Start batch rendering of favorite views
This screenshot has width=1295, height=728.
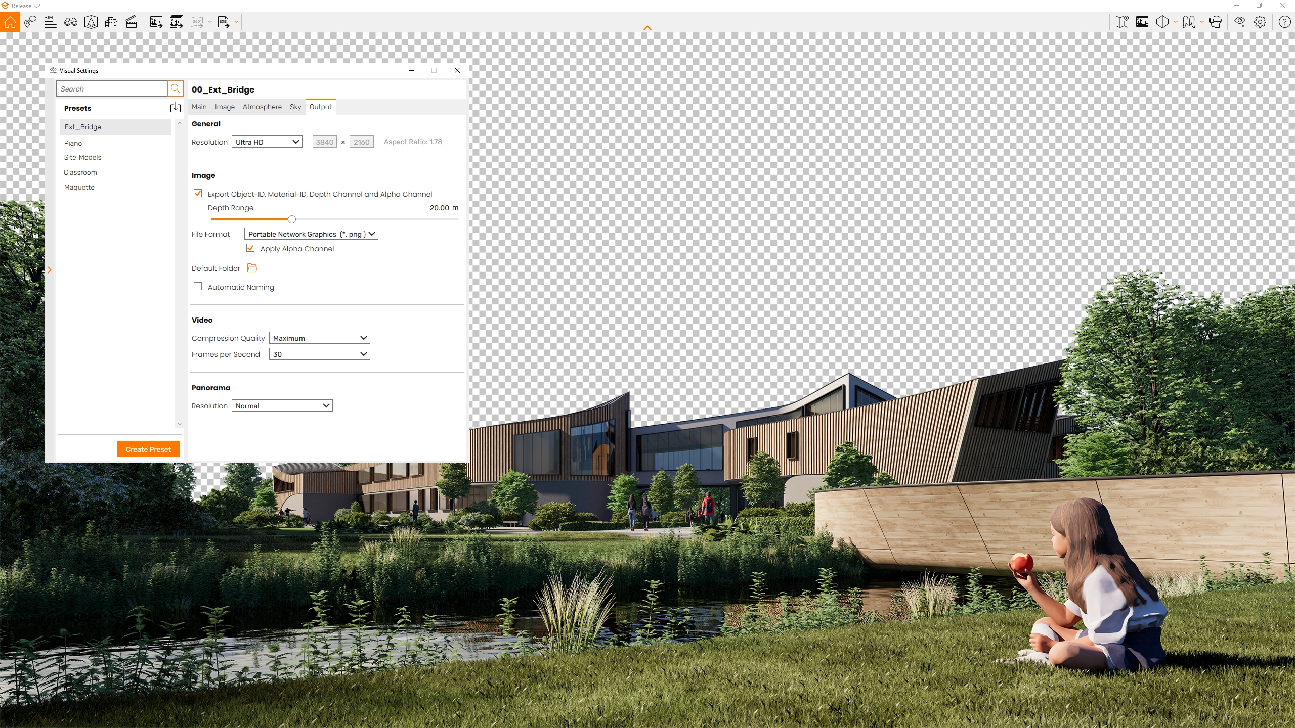point(176,22)
